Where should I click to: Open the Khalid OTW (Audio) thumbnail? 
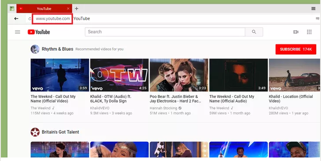point(119,75)
